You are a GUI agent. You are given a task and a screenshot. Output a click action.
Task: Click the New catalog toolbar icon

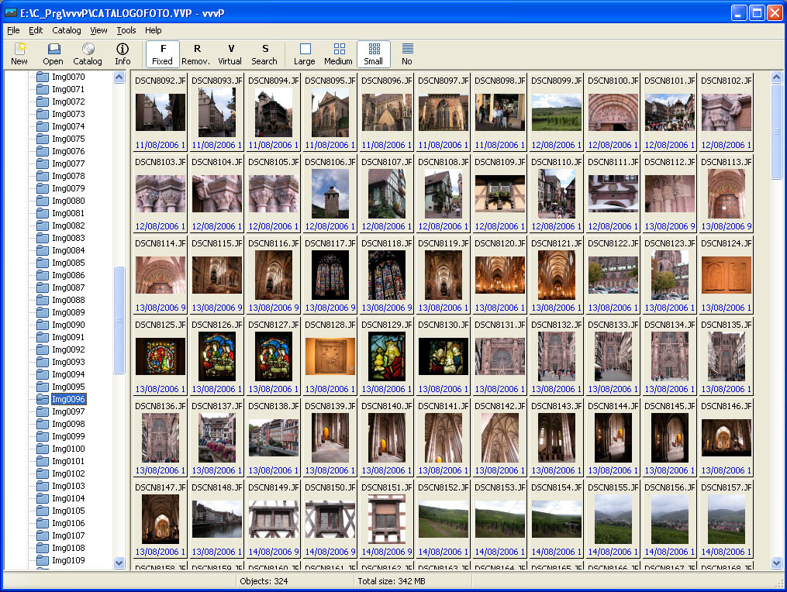(x=19, y=53)
